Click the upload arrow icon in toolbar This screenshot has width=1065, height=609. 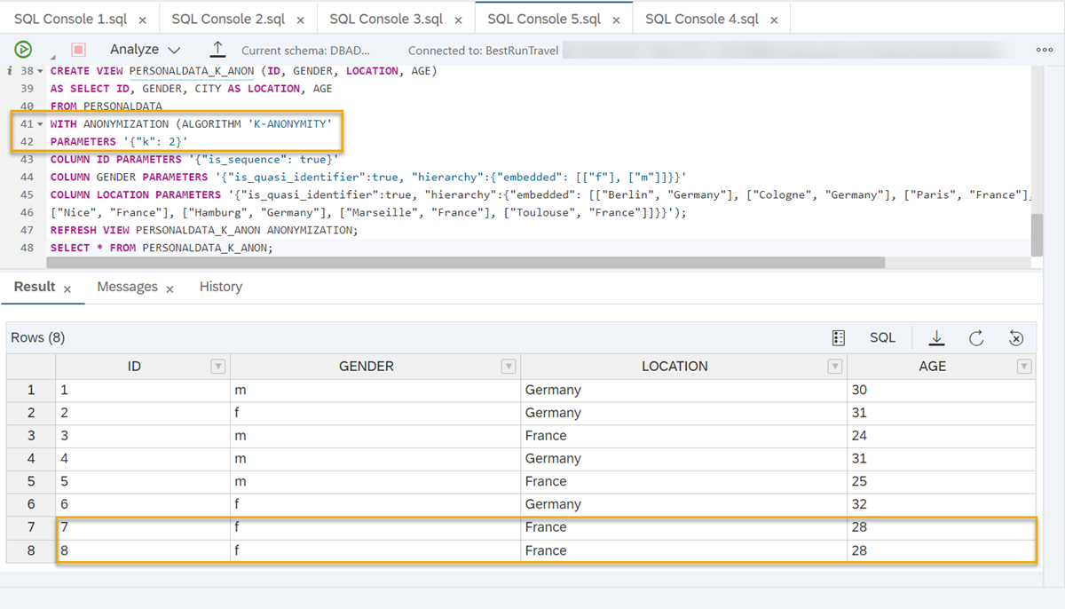click(x=217, y=51)
